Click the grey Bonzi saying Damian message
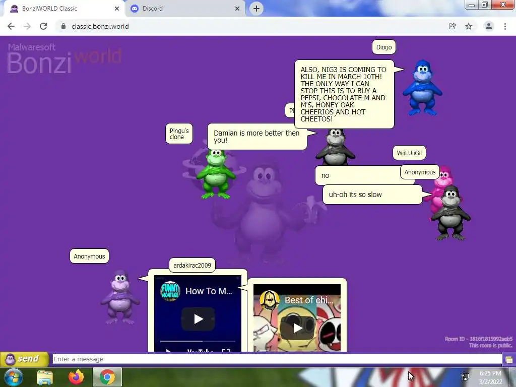Viewport: 516px width, 387px height. pos(335,148)
